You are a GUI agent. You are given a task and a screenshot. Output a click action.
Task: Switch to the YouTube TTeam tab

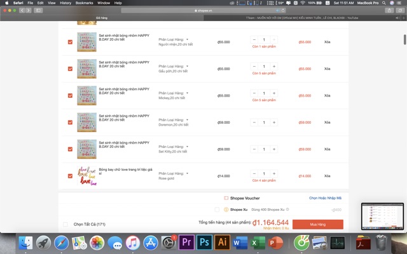[x=305, y=18]
